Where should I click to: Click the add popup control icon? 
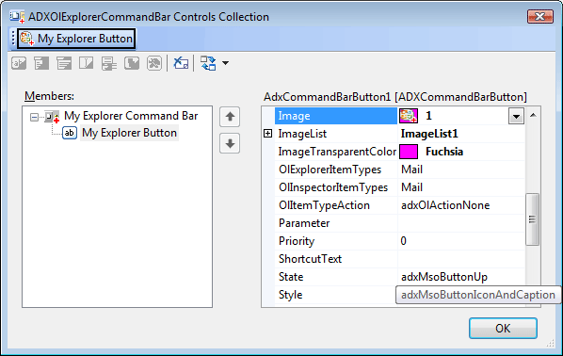point(41,64)
